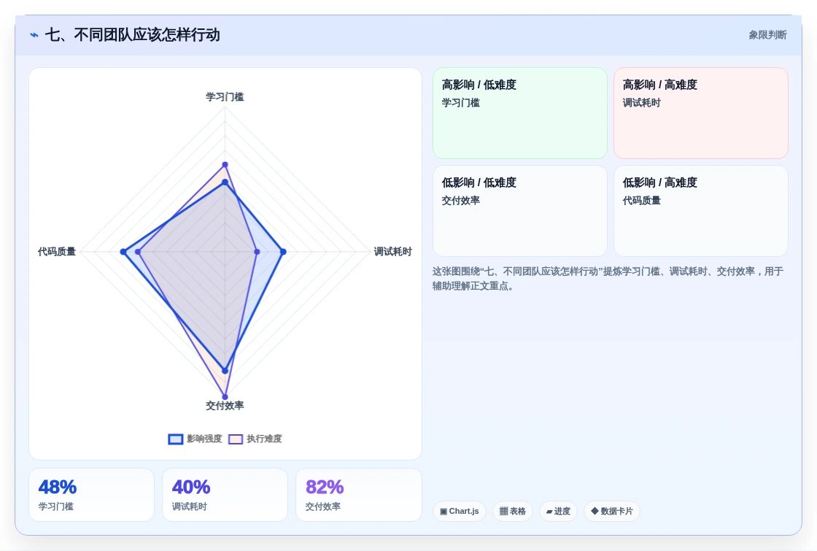
Task: Select the 40% 调试耗时 stat card
Action: 225,495
